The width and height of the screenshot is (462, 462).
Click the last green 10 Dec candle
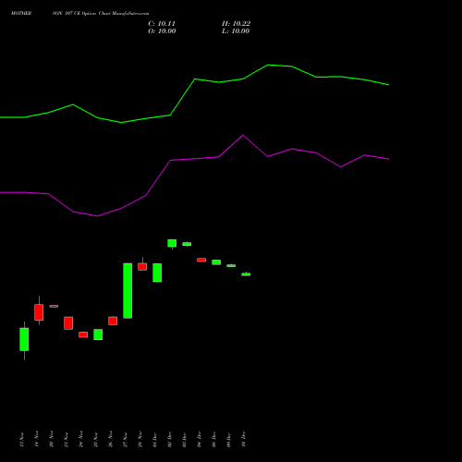(246, 274)
